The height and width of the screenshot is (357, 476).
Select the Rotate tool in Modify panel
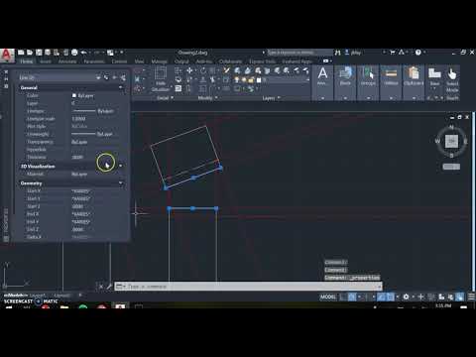point(203,70)
